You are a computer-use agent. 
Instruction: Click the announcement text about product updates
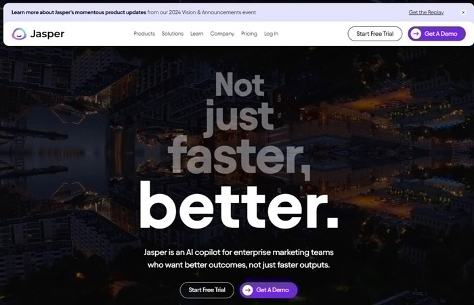point(133,12)
